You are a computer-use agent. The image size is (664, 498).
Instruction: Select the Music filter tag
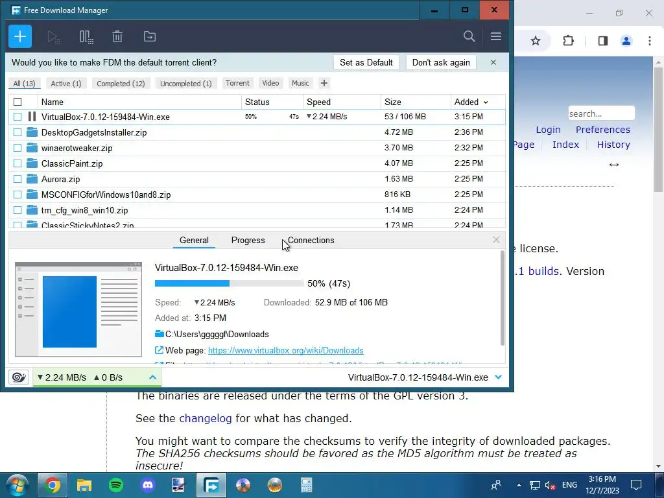[x=300, y=83]
